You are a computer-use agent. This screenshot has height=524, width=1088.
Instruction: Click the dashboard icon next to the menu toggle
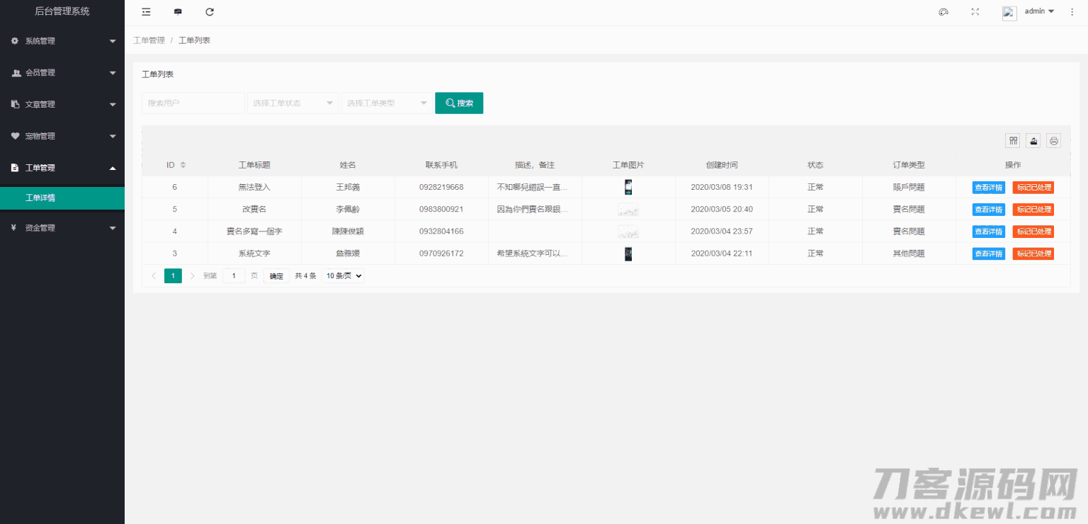pos(178,11)
